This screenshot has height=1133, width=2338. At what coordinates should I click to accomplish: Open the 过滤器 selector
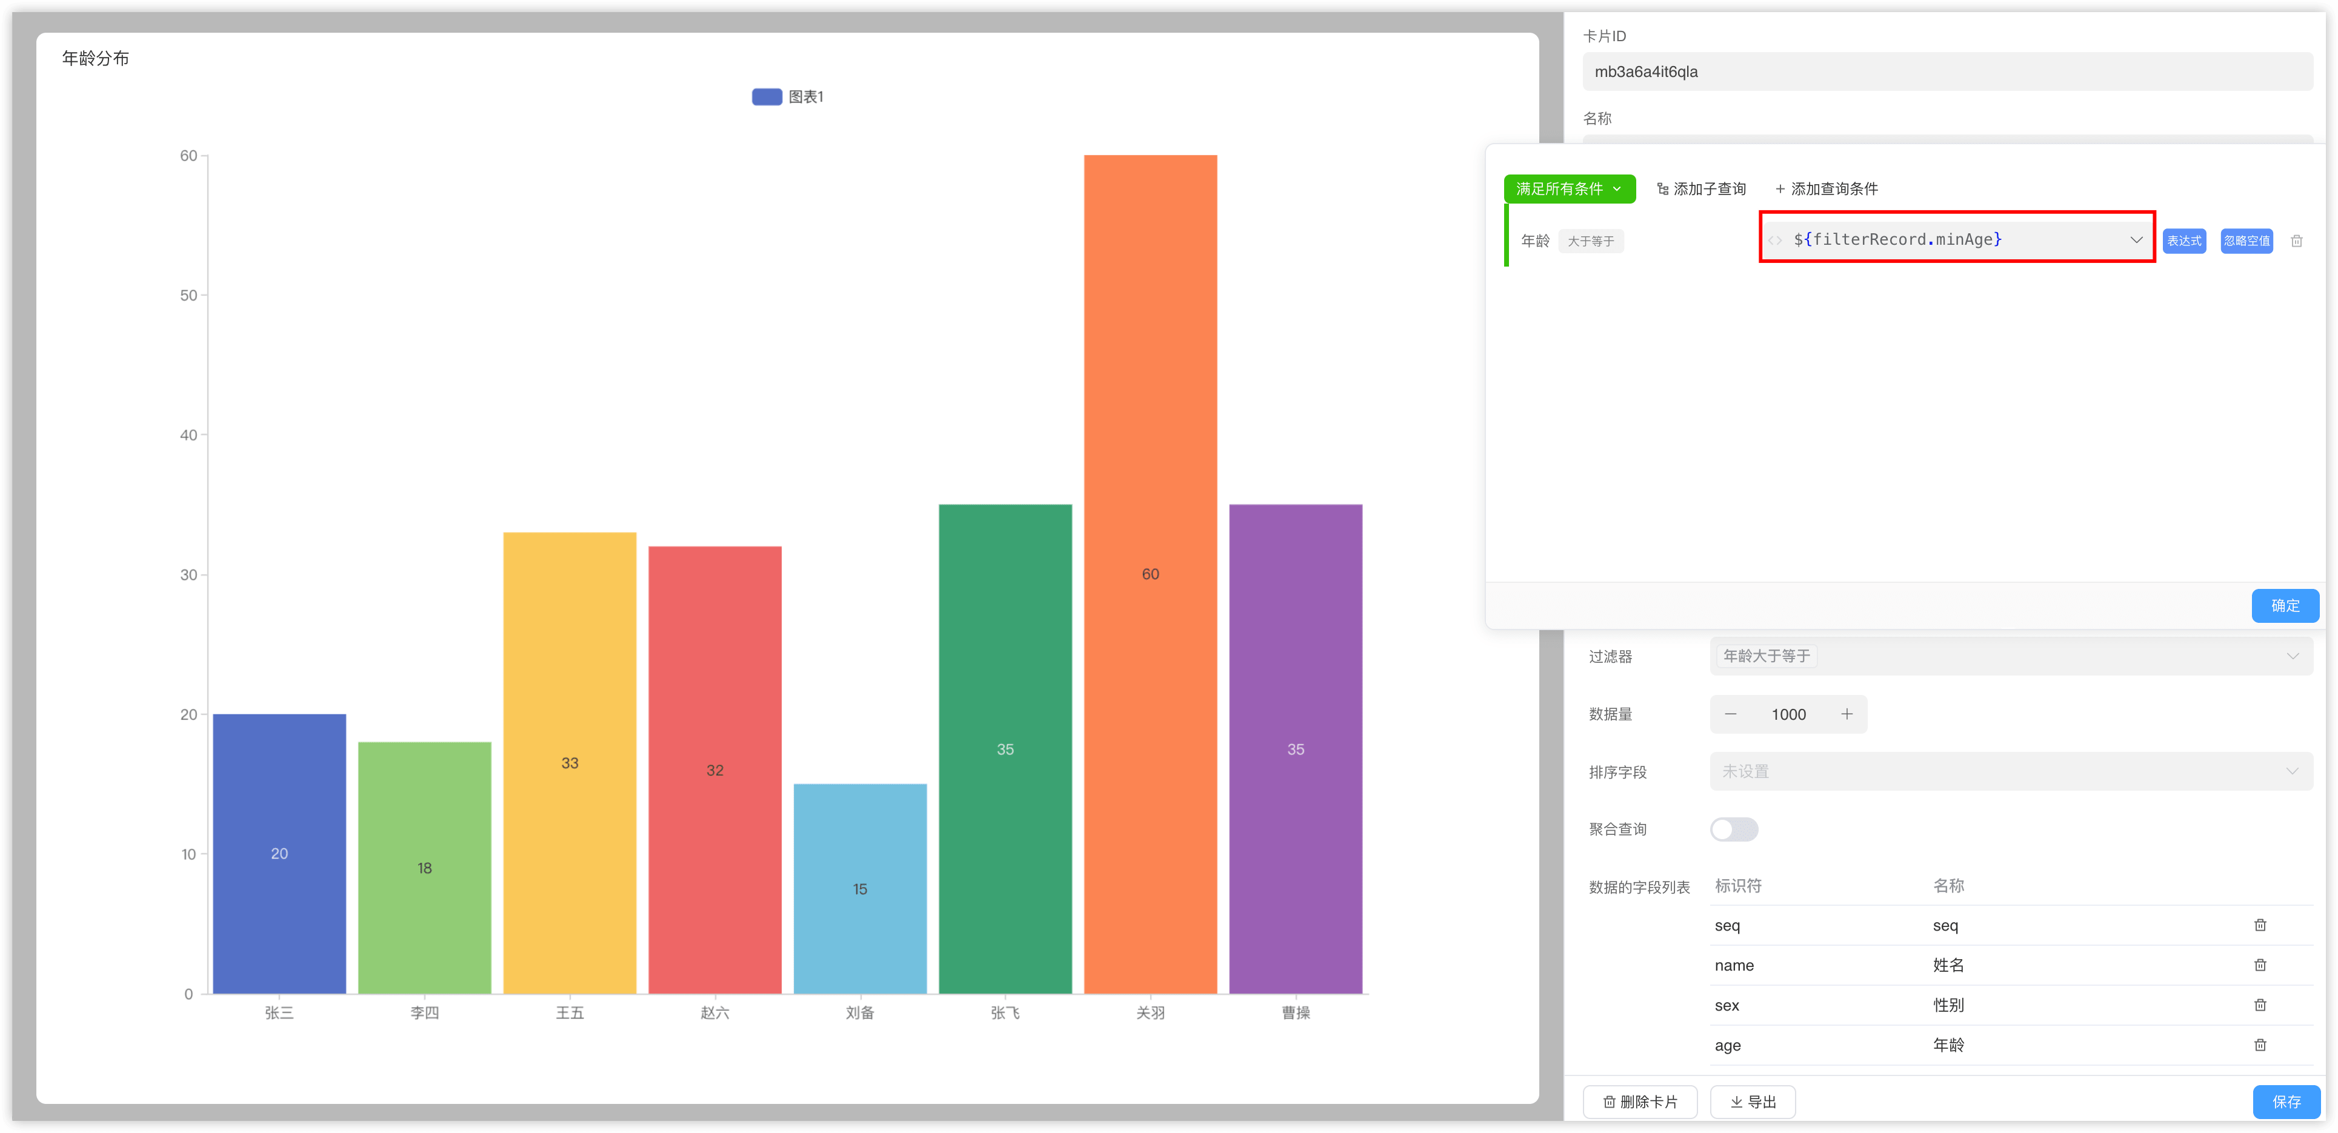2010,656
